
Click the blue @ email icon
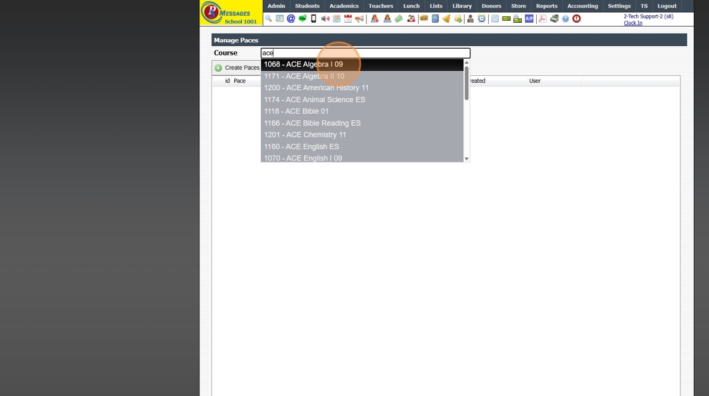(x=291, y=18)
